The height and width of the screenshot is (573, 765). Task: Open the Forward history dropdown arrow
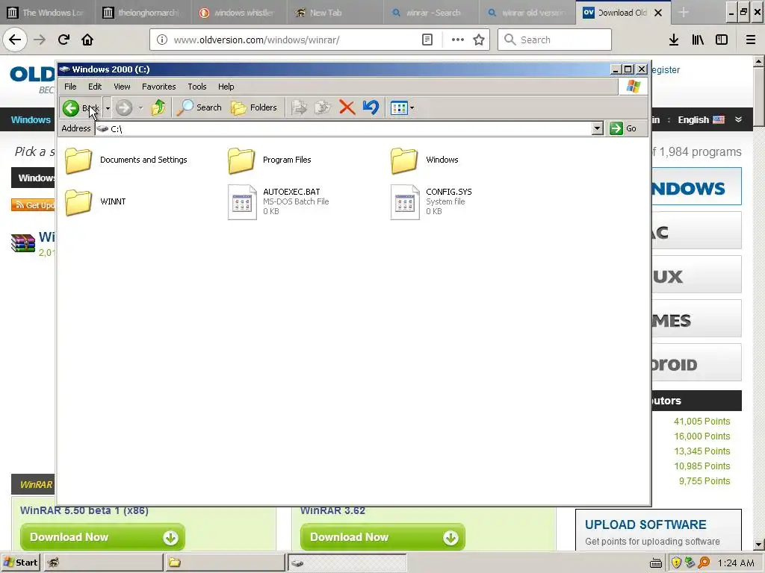tap(140, 107)
